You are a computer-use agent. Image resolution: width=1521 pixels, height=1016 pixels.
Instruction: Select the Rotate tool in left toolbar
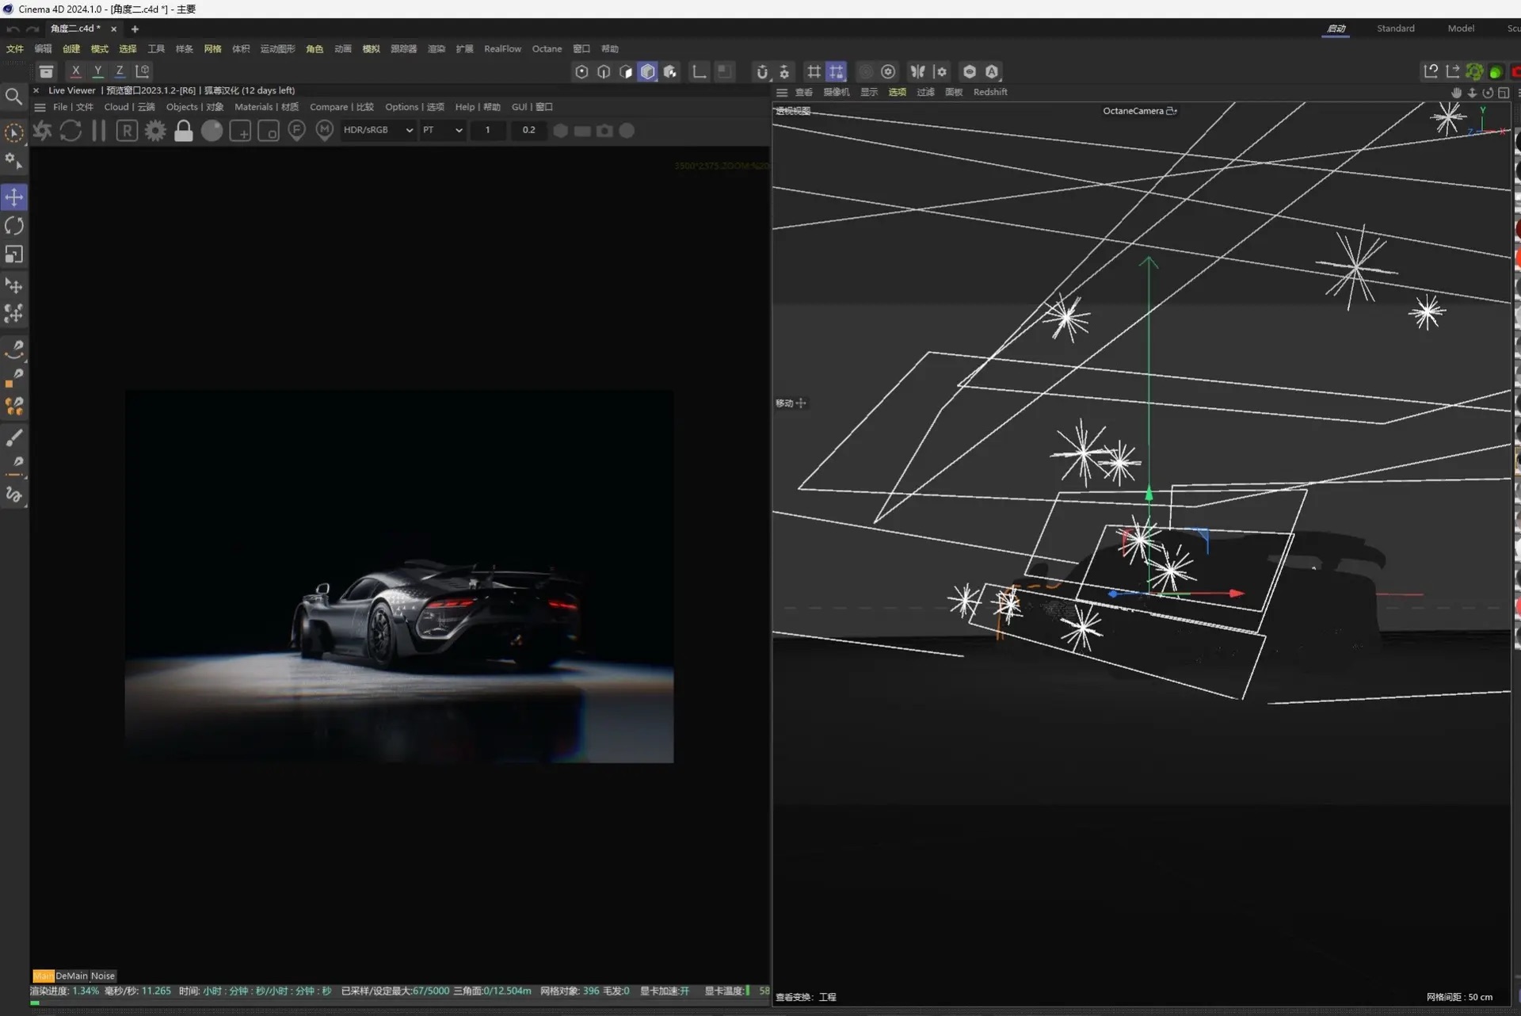click(14, 226)
